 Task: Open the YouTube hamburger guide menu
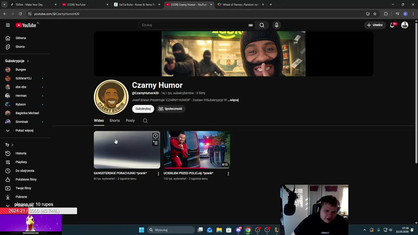point(8,25)
